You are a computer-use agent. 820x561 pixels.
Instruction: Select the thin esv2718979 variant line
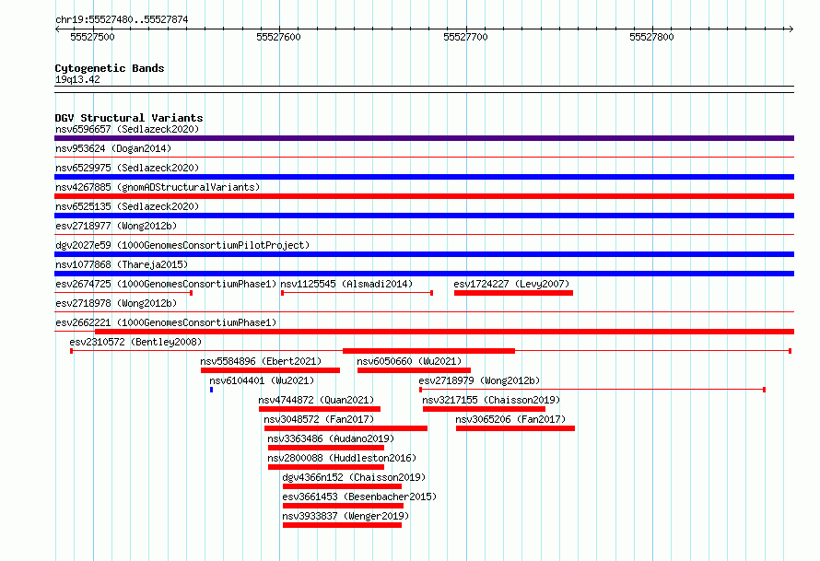(x=592, y=390)
